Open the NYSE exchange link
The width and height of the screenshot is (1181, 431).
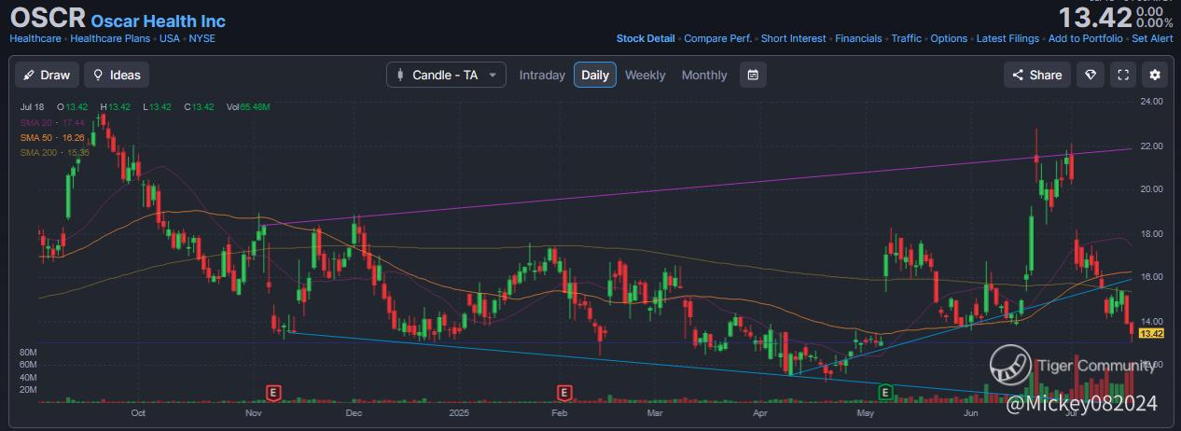coord(202,39)
